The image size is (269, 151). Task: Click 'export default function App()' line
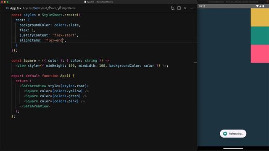coord(43,76)
